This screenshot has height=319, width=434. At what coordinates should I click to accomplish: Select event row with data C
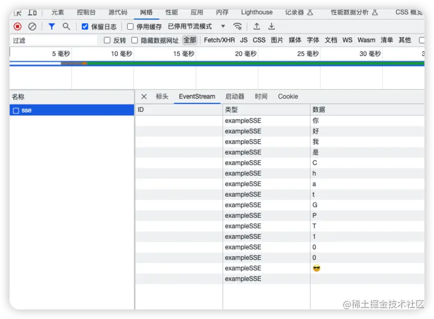(x=280, y=163)
